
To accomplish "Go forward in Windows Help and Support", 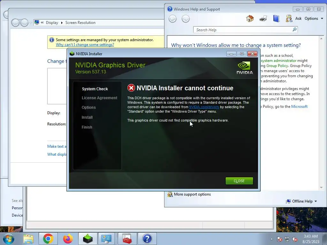I will pyautogui.click(x=186, y=19).
